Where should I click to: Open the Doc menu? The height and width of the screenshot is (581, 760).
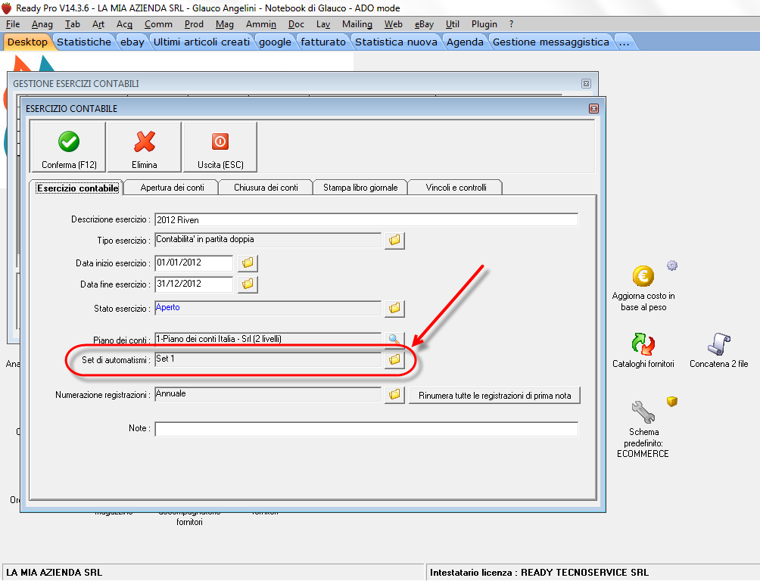coord(296,24)
